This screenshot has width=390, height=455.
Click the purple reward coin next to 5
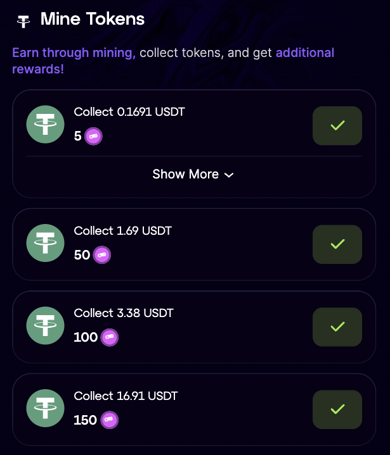click(x=93, y=136)
